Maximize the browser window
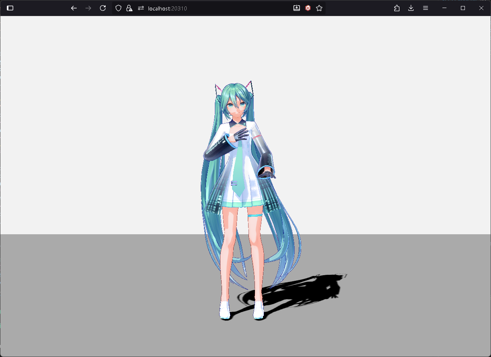The height and width of the screenshot is (357, 491). [463, 8]
